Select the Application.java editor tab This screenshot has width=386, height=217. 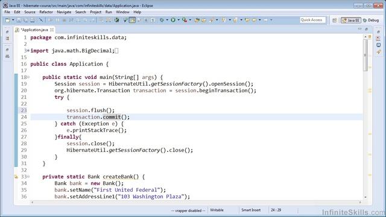(34, 30)
